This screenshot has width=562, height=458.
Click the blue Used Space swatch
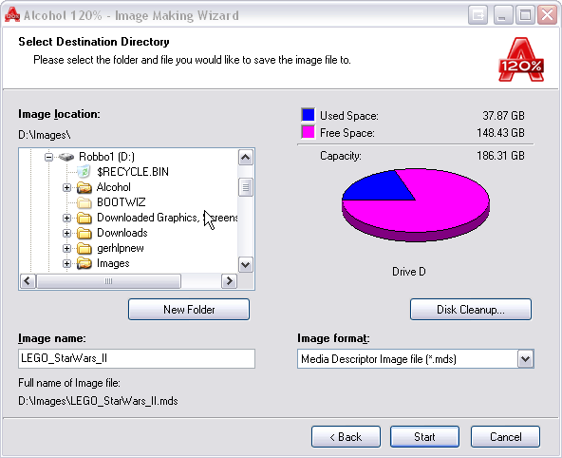[x=309, y=115]
